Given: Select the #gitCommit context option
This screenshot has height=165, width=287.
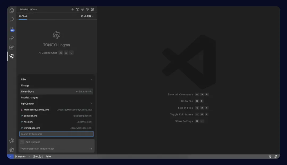Looking at the screenshot, I should (x=56, y=104).
